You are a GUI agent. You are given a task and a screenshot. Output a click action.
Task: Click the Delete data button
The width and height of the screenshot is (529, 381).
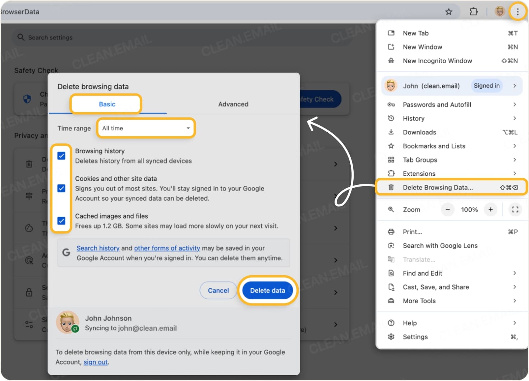[267, 290]
